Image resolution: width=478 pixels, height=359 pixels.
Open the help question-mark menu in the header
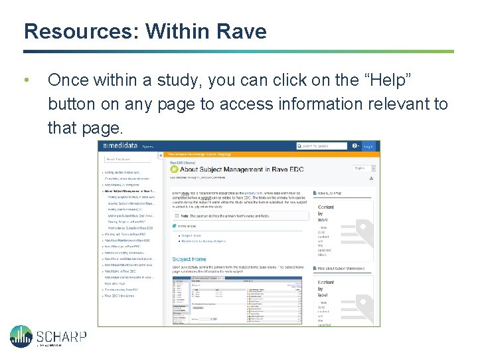pyautogui.click(x=355, y=146)
